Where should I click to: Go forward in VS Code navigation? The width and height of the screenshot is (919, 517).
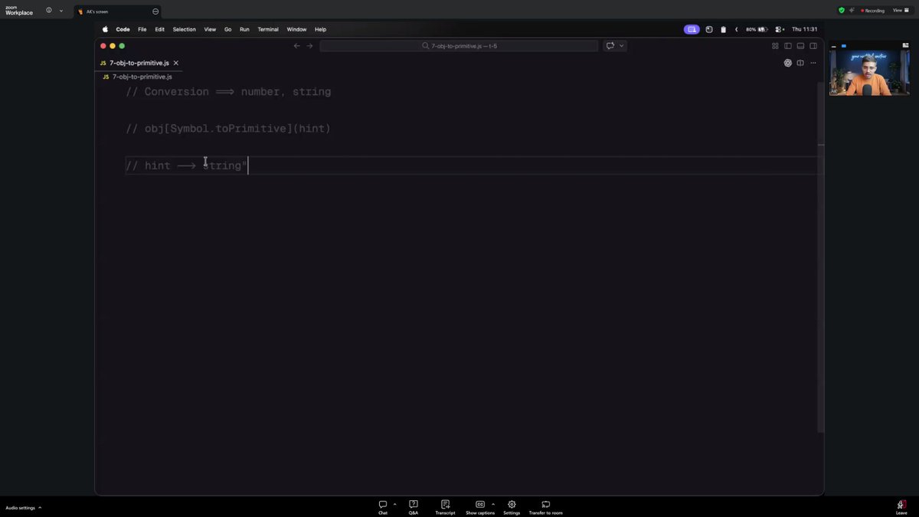[x=309, y=46]
